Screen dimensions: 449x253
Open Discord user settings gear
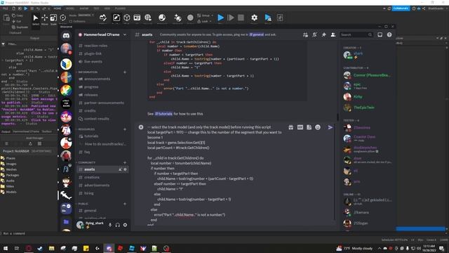coord(125,225)
